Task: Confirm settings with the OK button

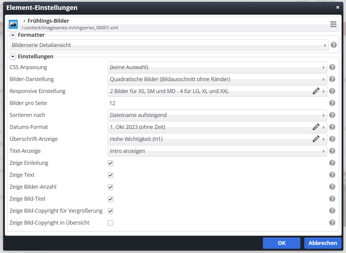Action: click(x=282, y=243)
